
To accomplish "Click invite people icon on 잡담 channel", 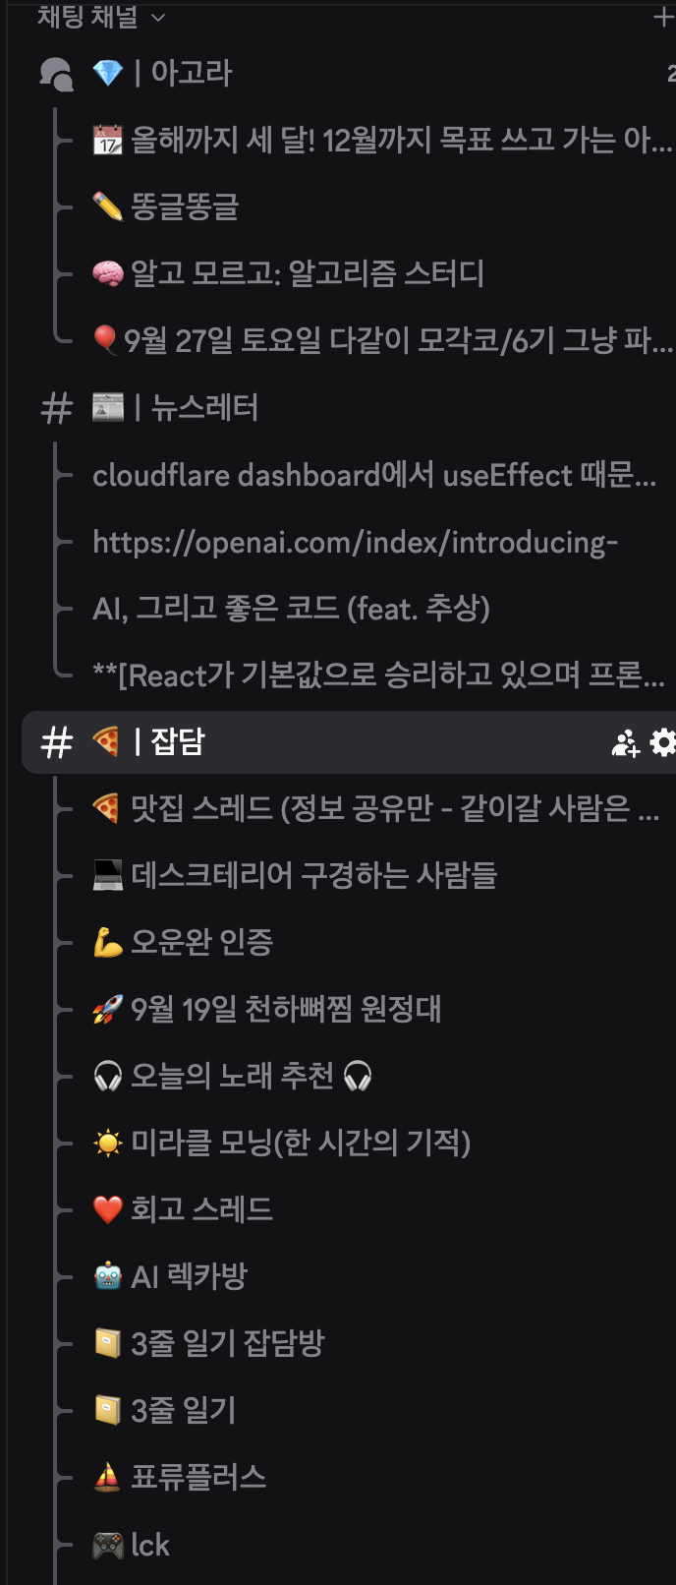I will point(625,743).
